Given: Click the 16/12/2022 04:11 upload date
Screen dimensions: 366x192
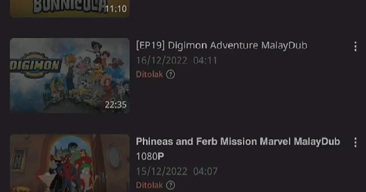Looking at the screenshot, I should pos(177,61).
